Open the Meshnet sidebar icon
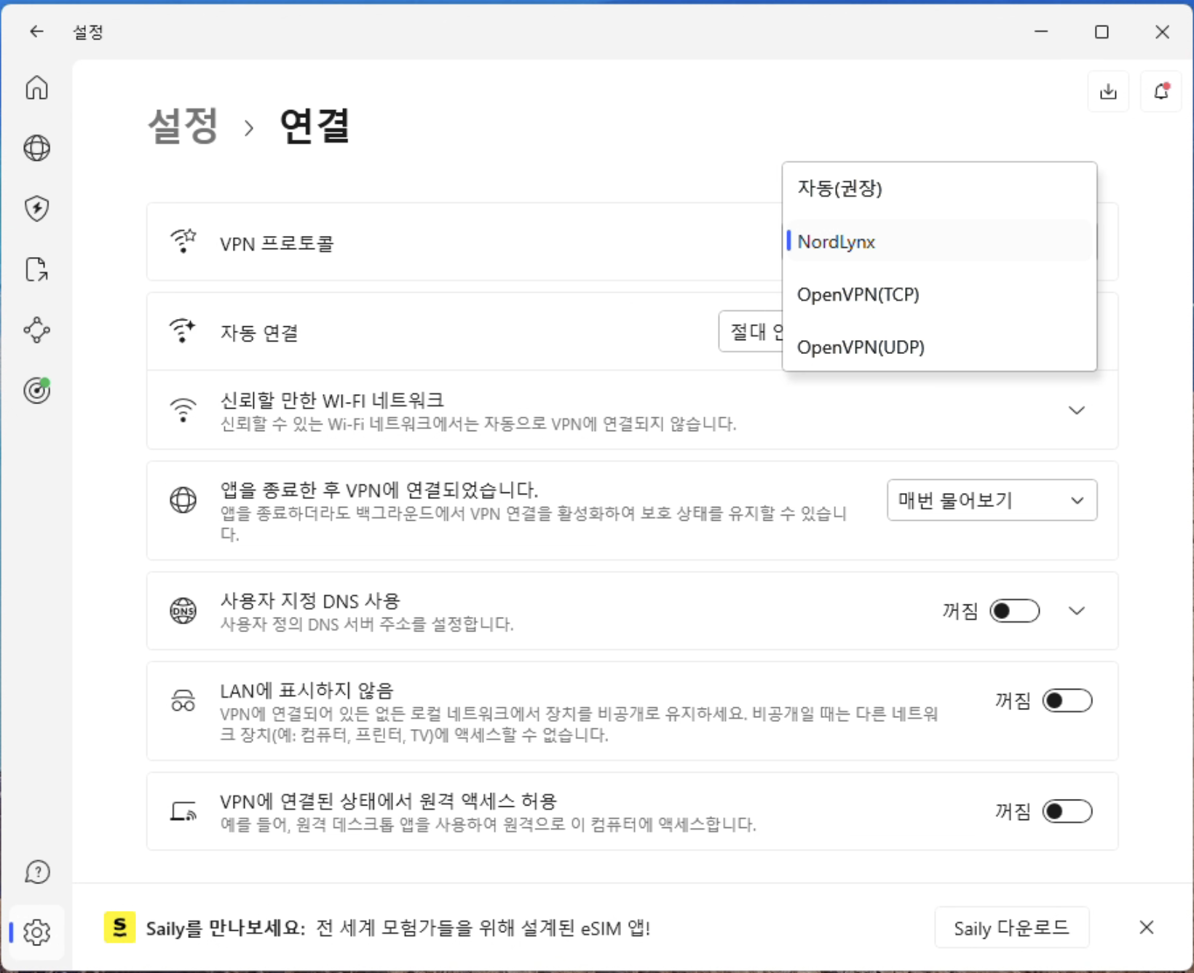1194x973 pixels. [36, 330]
